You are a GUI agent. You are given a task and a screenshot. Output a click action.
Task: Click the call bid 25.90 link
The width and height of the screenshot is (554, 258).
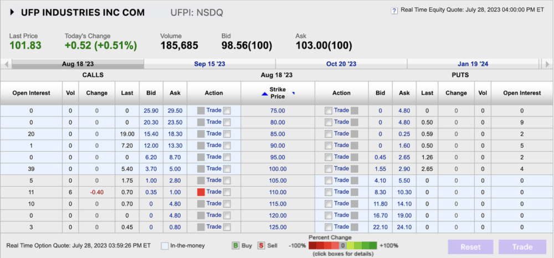(x=151, y=111)
